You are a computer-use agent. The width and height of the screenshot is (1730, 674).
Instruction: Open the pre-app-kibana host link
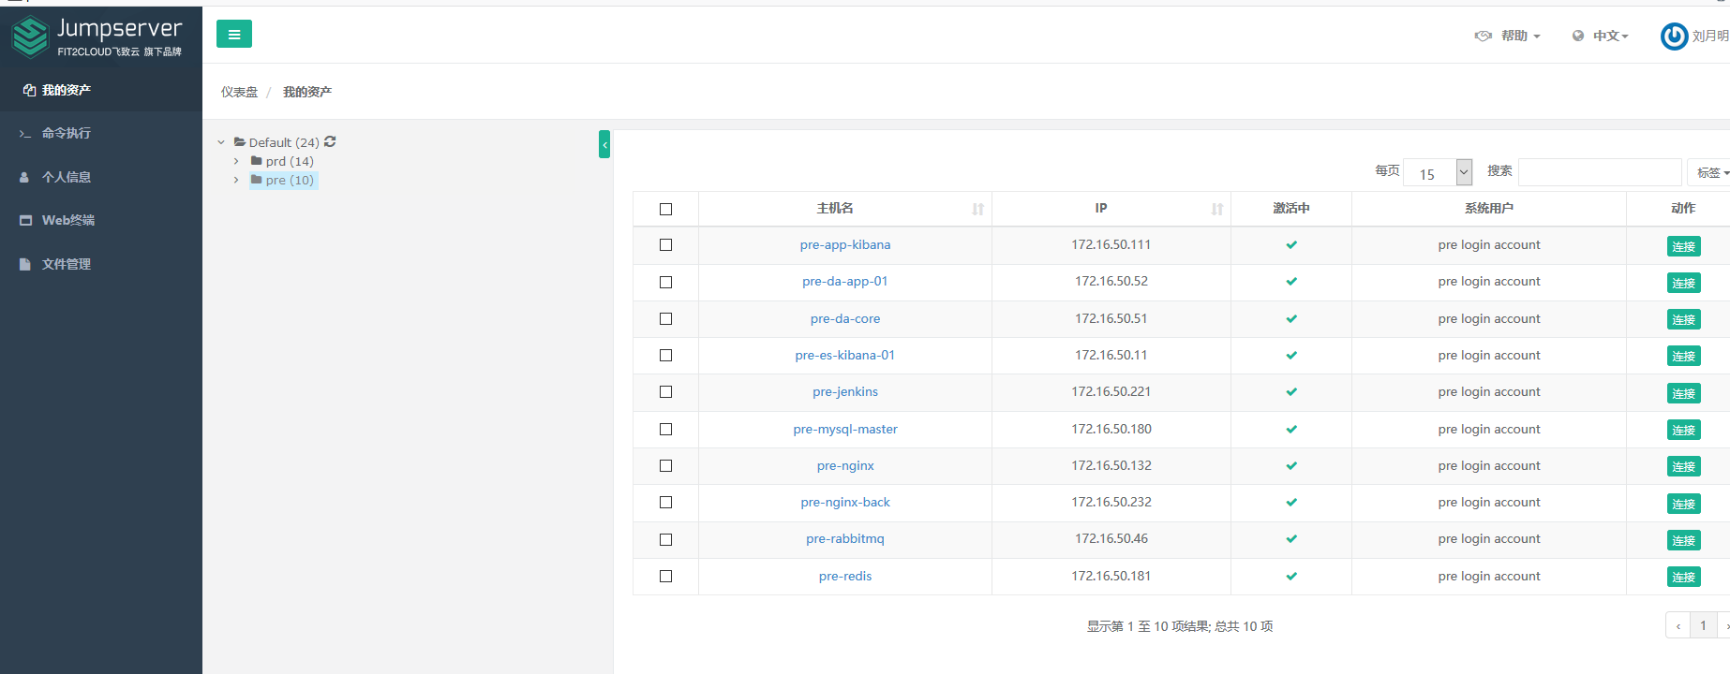[845, 245]
